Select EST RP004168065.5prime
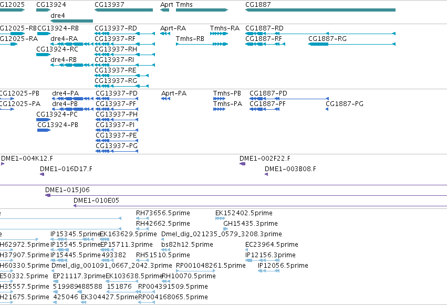The height and width of the screenshot is (305, 447). (173, 298)
